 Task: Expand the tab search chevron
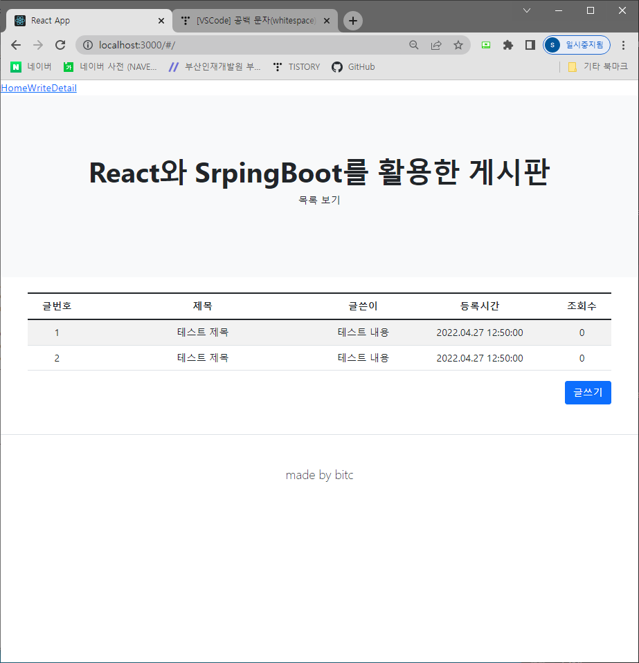(x=527, y=10)
